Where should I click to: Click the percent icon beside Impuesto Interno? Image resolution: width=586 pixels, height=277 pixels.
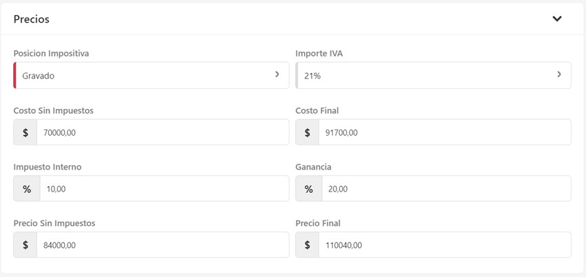coord(27,189)
